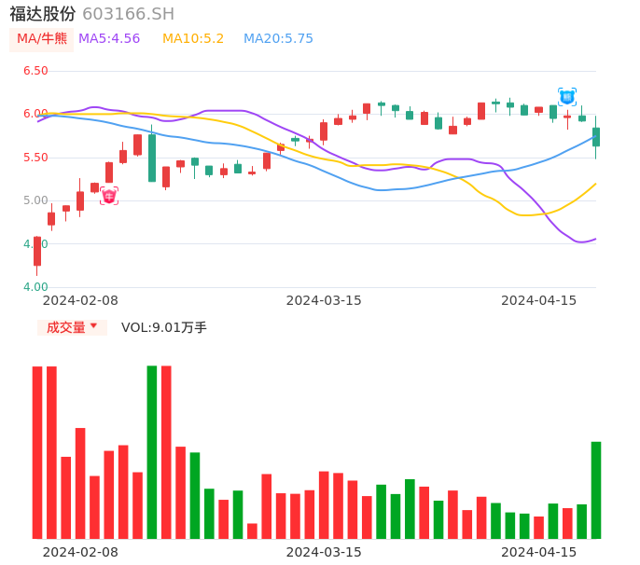This screenshot has width=640, height=565.
Task: Click the stock code 603166.SH
Action: point(128,14)
